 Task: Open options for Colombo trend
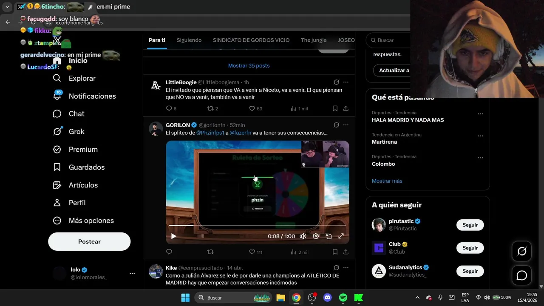tap(480, 158)
